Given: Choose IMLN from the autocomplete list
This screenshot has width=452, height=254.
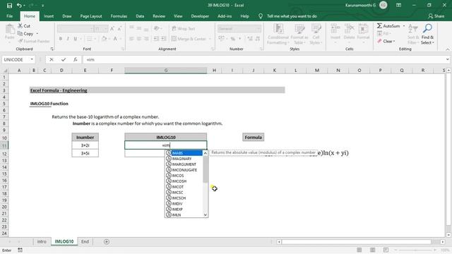Looking at the screenshot, I should (184, 214).
